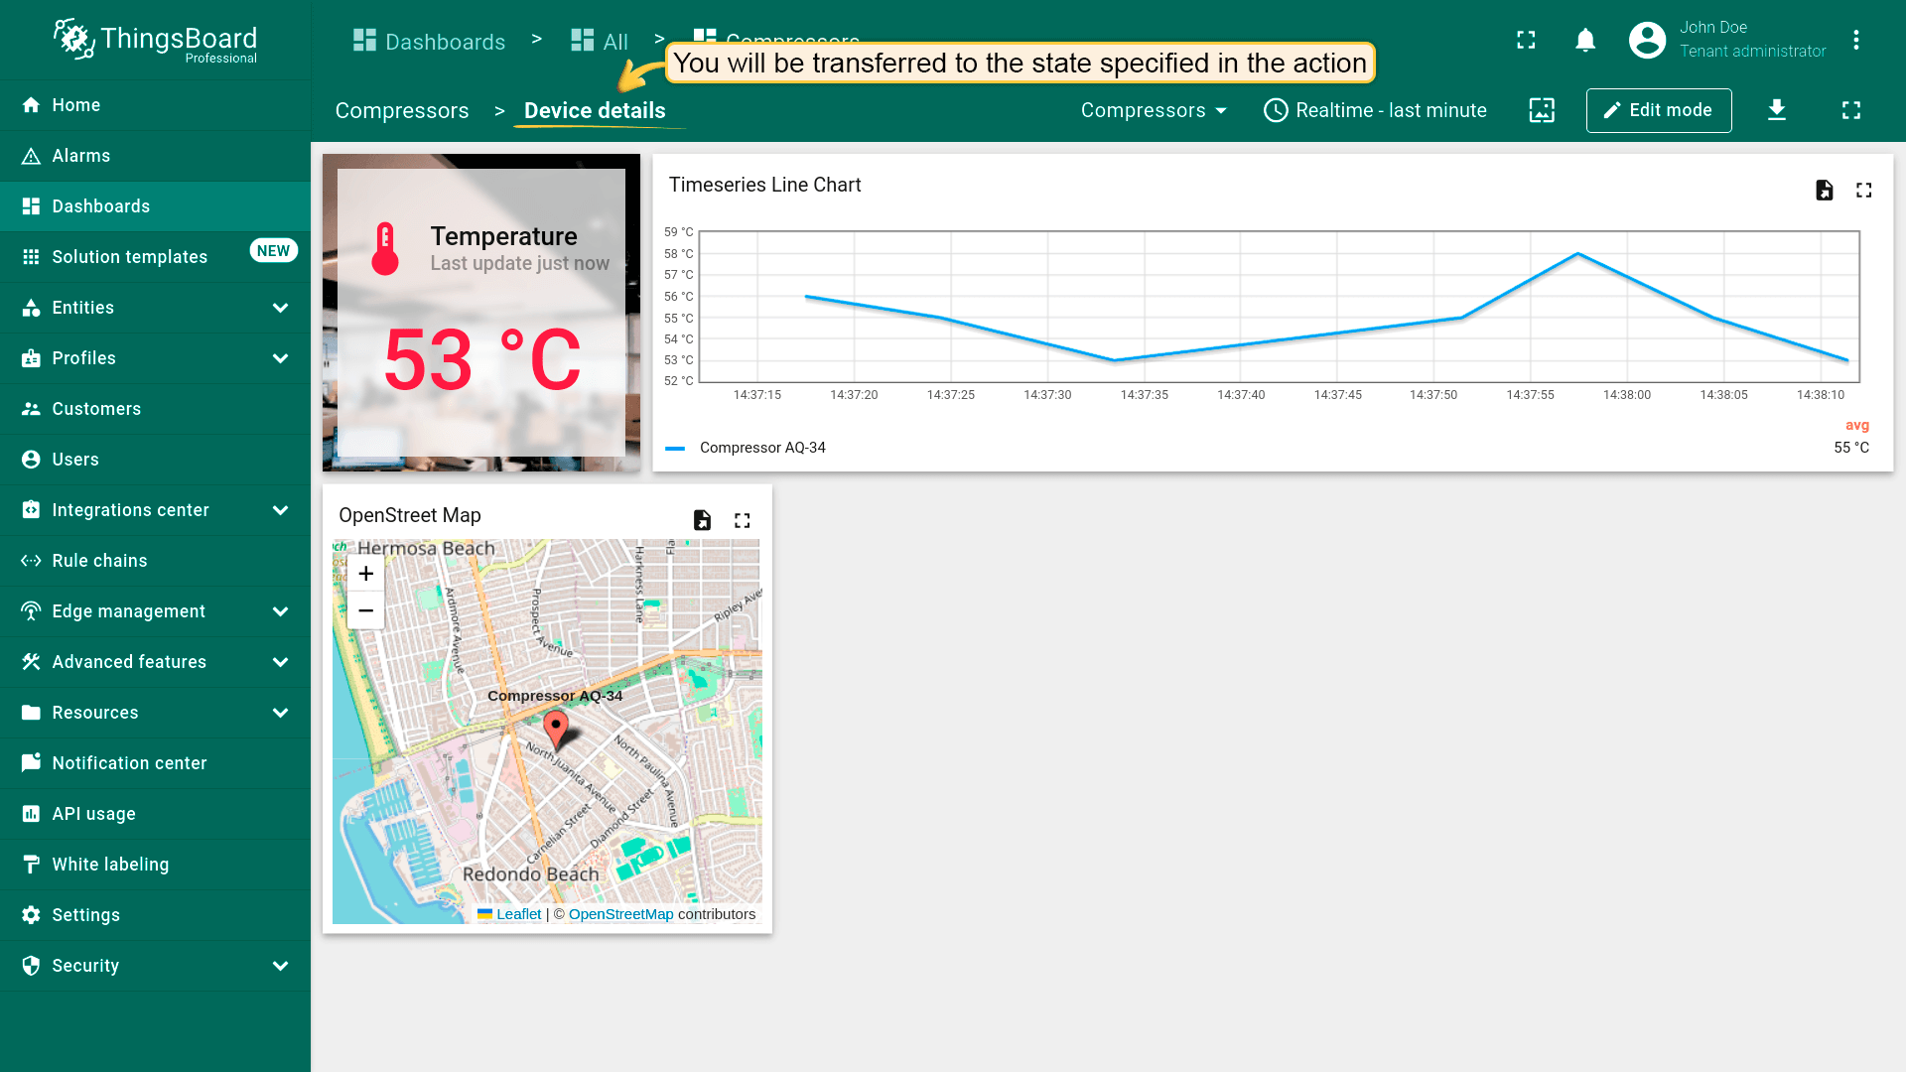Click the Compressor AQ-34 map marker

[x=556, y=728]
